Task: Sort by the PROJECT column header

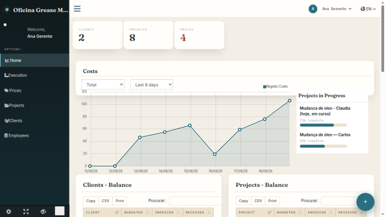Action: [x=255, y=212]
